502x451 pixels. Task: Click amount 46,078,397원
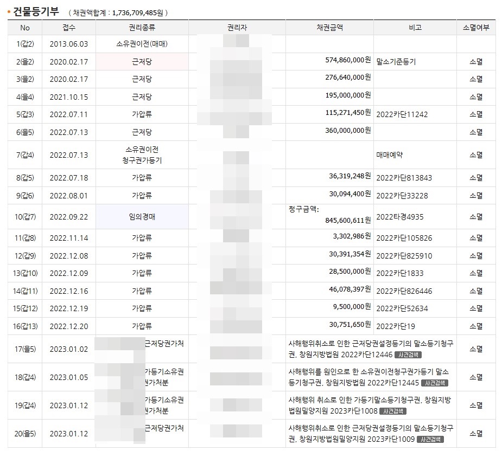(x=350, y=289)
